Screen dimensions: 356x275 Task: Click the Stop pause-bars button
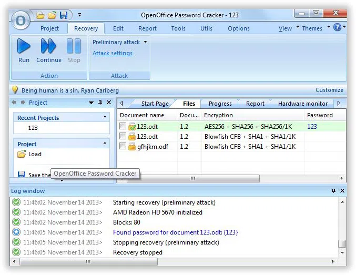pos(74,50)
